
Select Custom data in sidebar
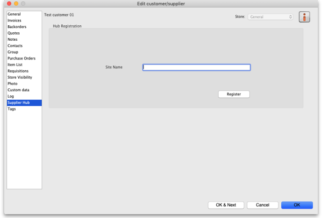click(18, 90)
